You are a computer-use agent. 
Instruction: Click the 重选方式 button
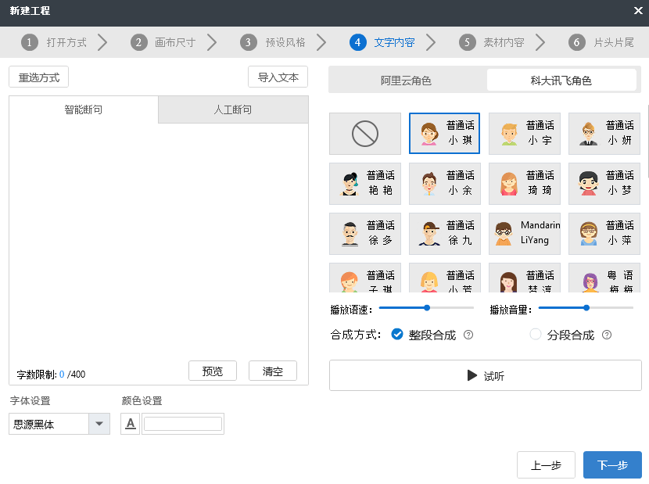point(39,77)
